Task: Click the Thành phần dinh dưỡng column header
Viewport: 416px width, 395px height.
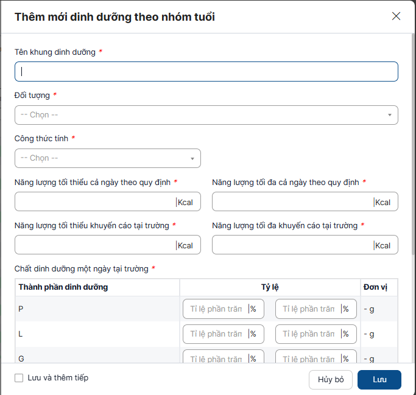Action: pyautogui.click(x=63, y=287)
